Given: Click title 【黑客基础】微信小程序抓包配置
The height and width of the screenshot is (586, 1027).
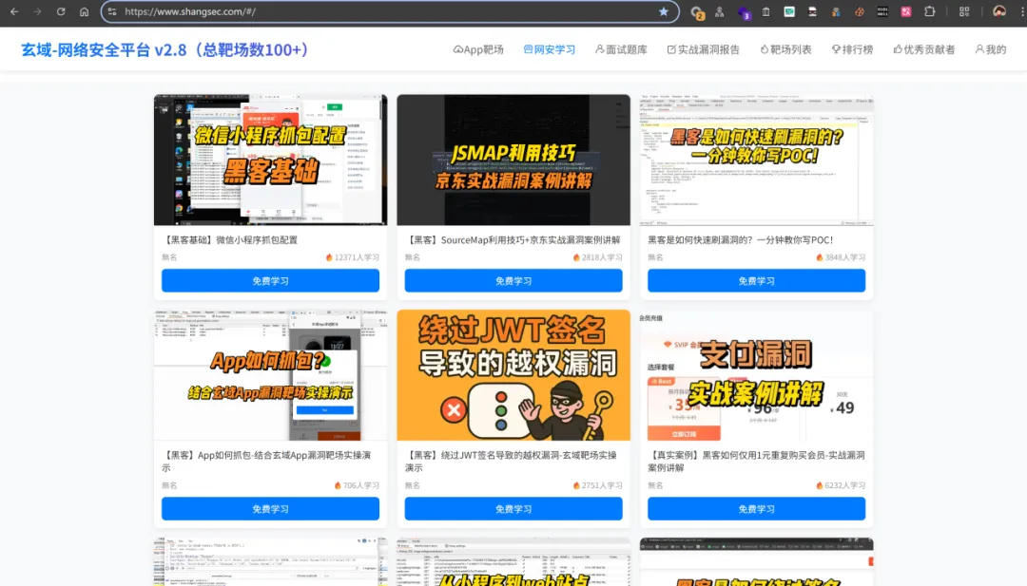Looking at the screenshot, I should point(230,240).
